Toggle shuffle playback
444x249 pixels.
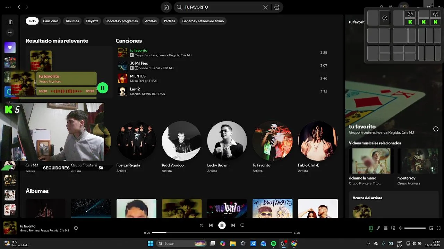click(x=202, y=225)
